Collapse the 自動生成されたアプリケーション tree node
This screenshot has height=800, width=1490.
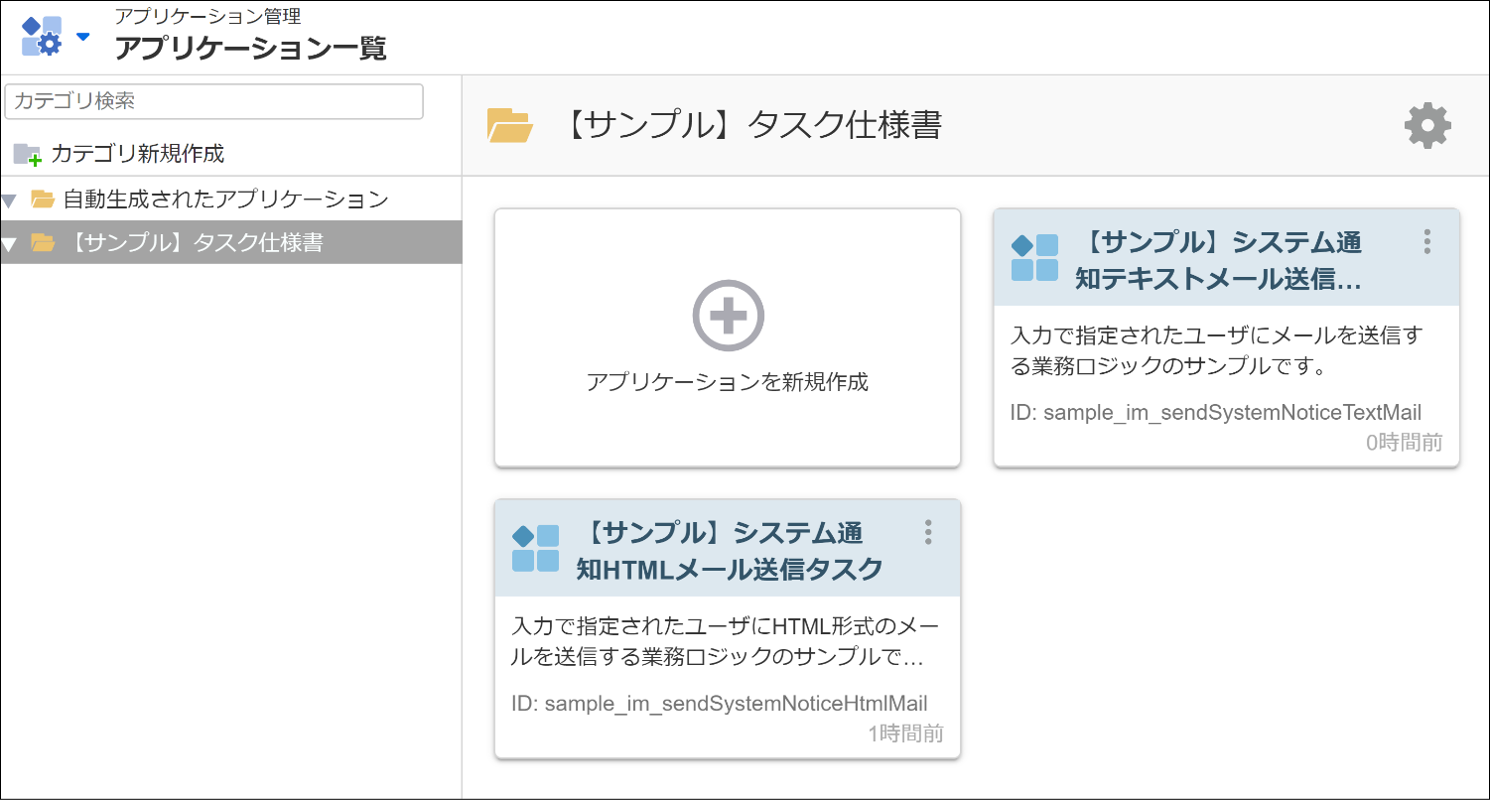coord(10,200)
